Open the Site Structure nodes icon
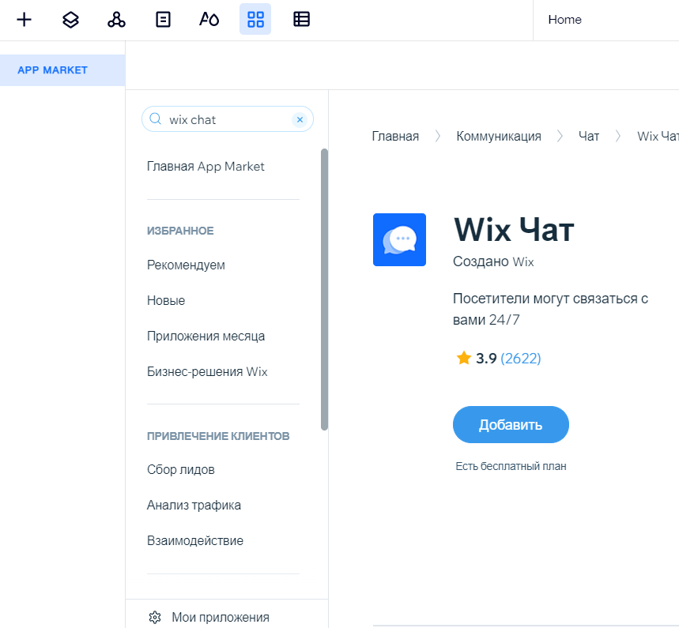The width and height of the screenshot is (679, 628). [x=116, y=20]
